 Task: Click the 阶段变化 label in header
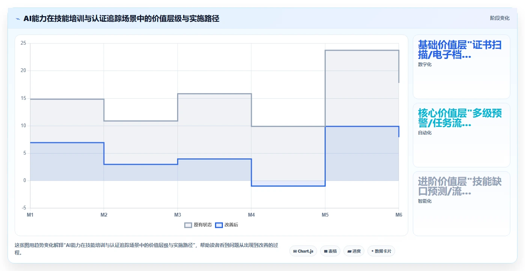pyautogui.click(x=500, y=18)
